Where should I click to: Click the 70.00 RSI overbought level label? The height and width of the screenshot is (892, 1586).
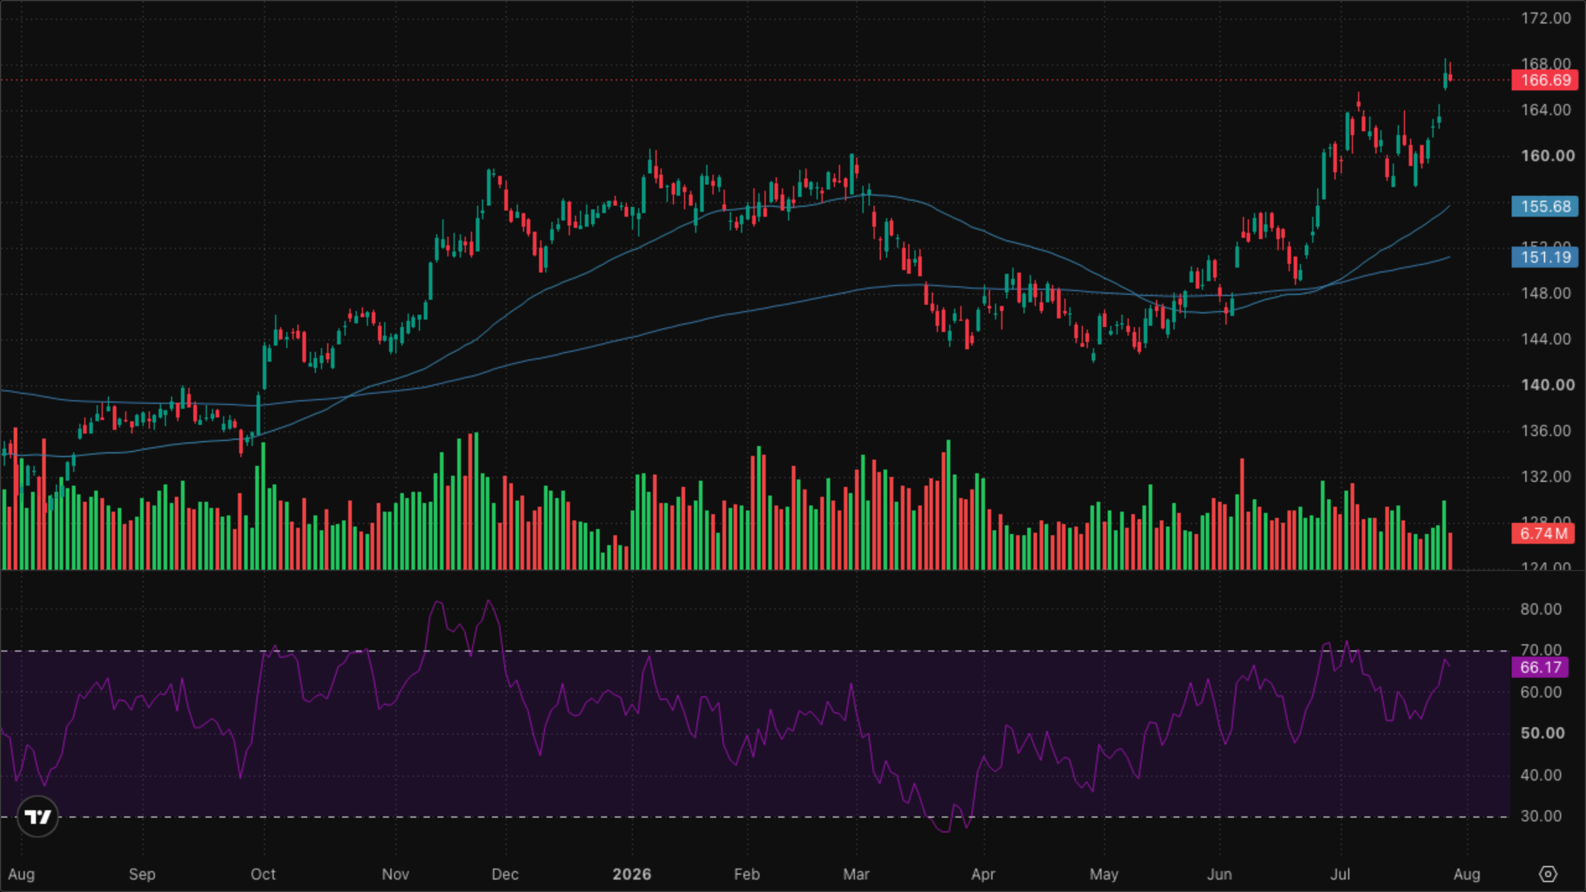(x=1541, y=650)
